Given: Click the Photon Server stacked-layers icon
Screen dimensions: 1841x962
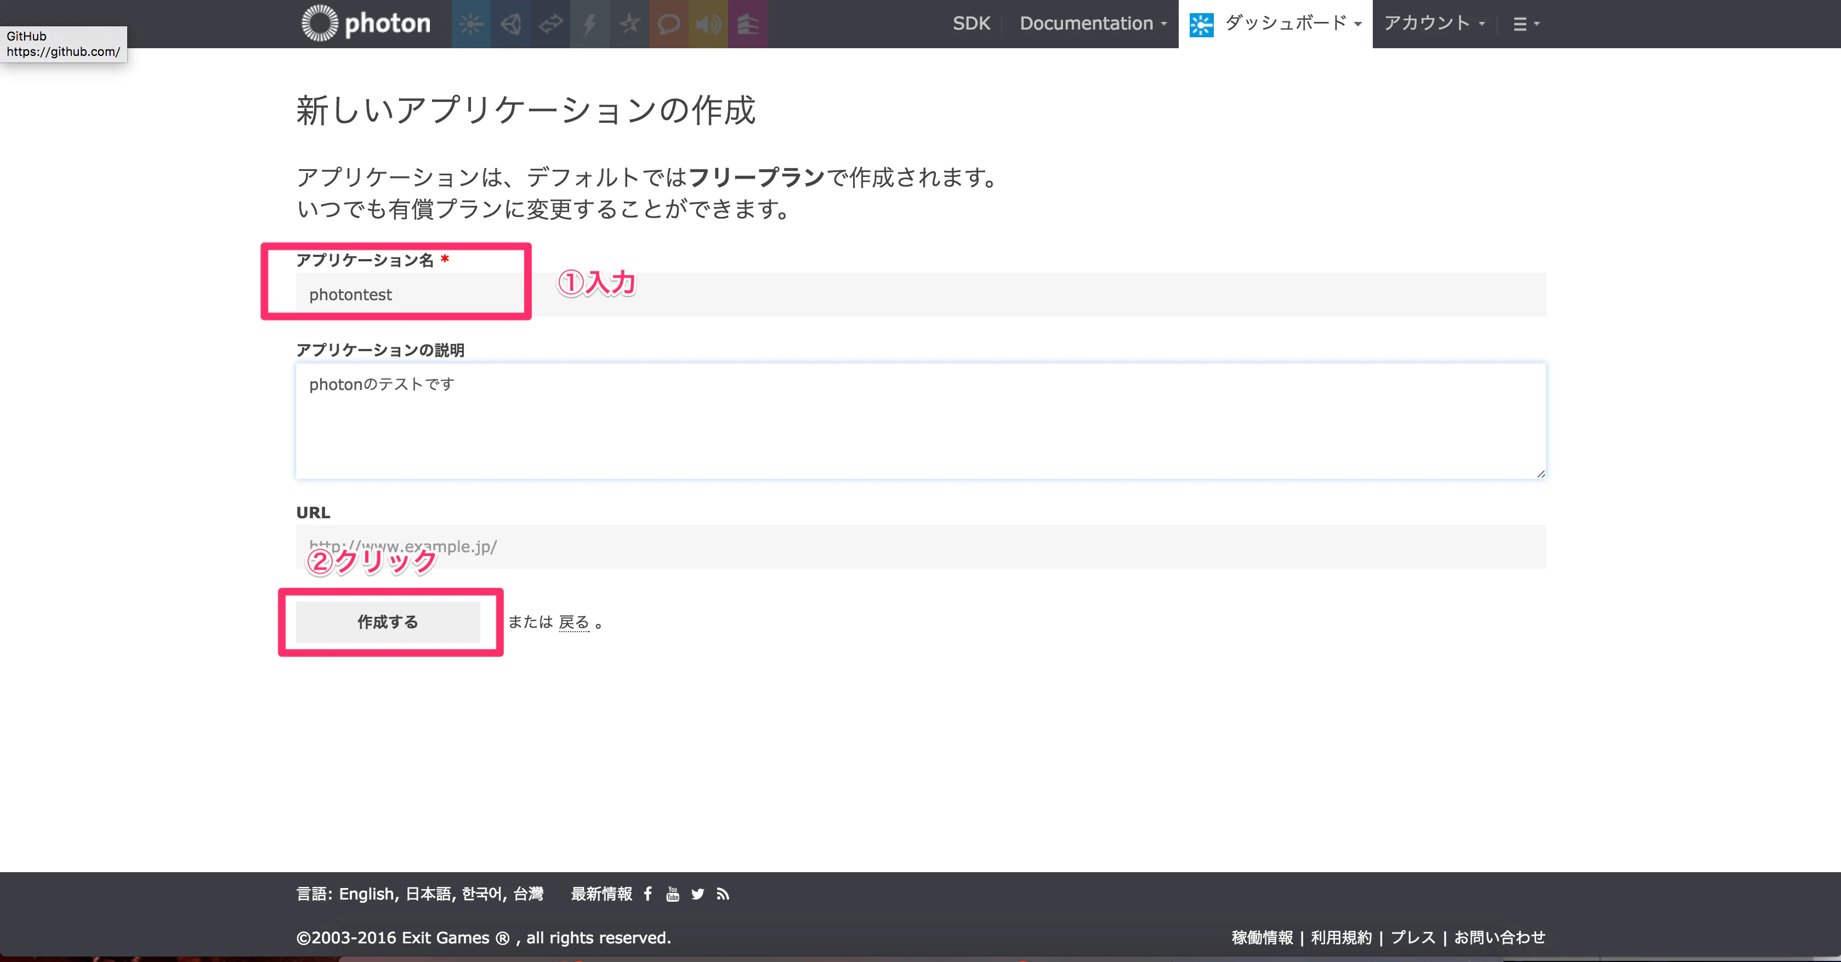Looking at the screenshot, I should 748,24.
